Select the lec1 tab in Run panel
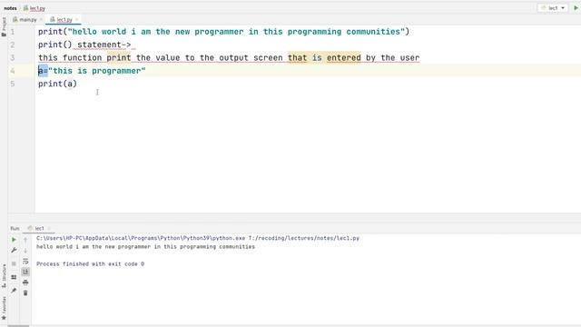This screenshot has height=327, width=581. tap(36, 228)
